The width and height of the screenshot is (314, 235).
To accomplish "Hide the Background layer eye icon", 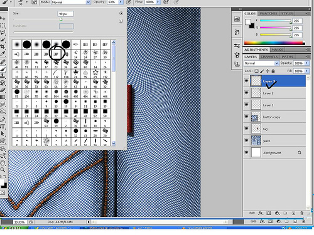I will point(246,152).
